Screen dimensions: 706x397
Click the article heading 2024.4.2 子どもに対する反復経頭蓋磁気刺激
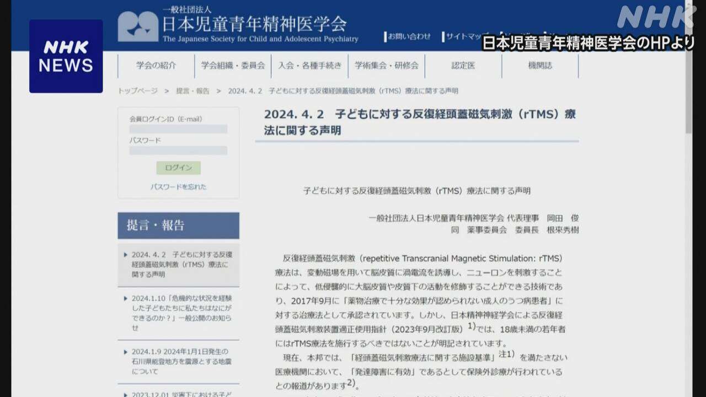tap(420, 122)
